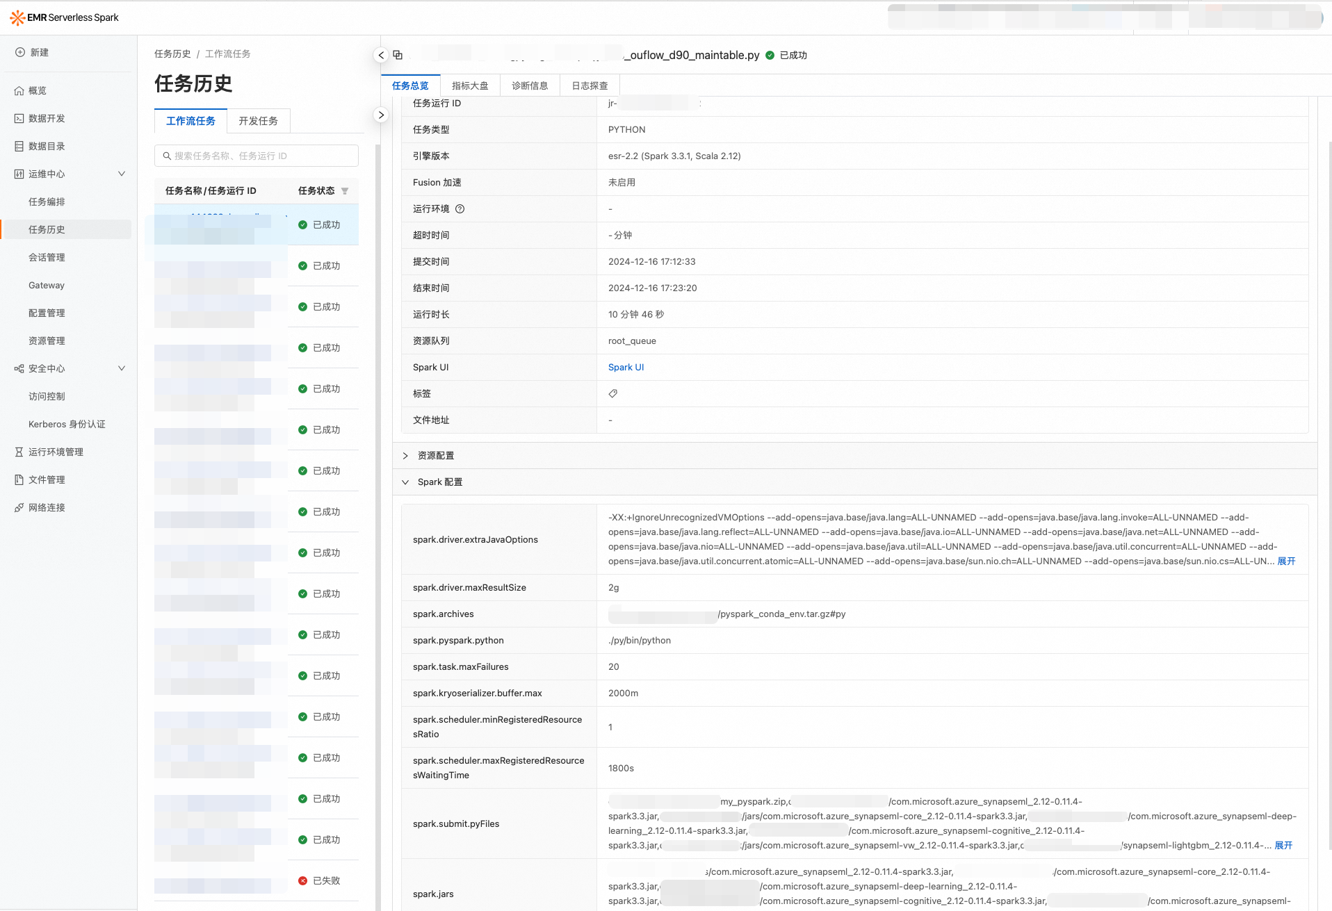Viewport: 1332px width, 911px height.
Task: Switch to the 指标大盘 tab
Action: click(470, 86)
